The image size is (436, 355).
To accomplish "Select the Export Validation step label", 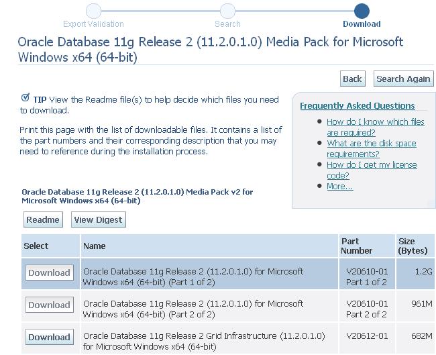I will [x=93, y=24].
